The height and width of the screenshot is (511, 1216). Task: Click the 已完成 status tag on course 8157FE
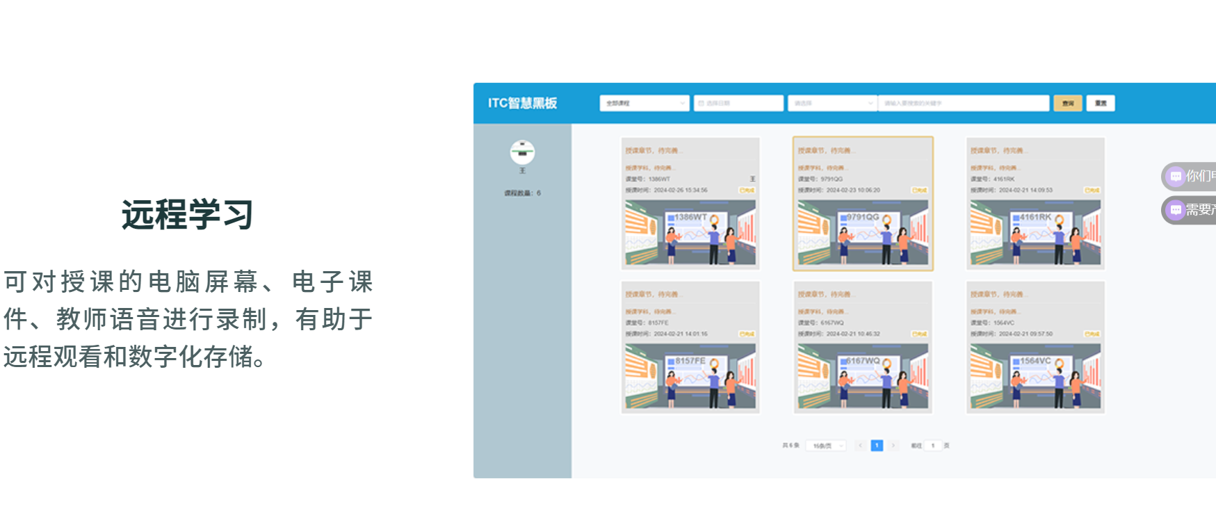click(x=747, y=334)
